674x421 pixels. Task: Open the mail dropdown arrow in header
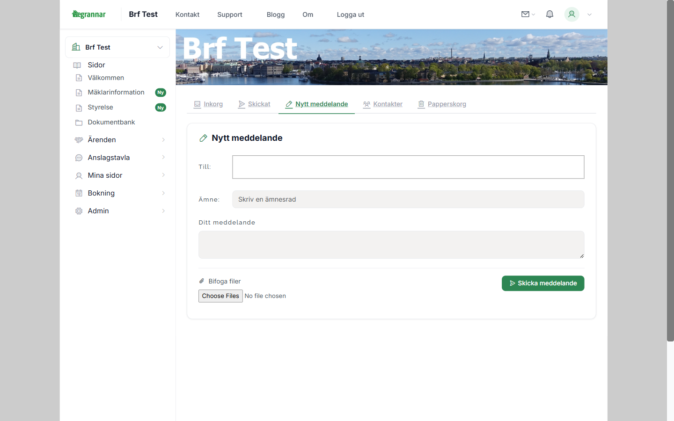pyautogui.click(x=533, y=15)
